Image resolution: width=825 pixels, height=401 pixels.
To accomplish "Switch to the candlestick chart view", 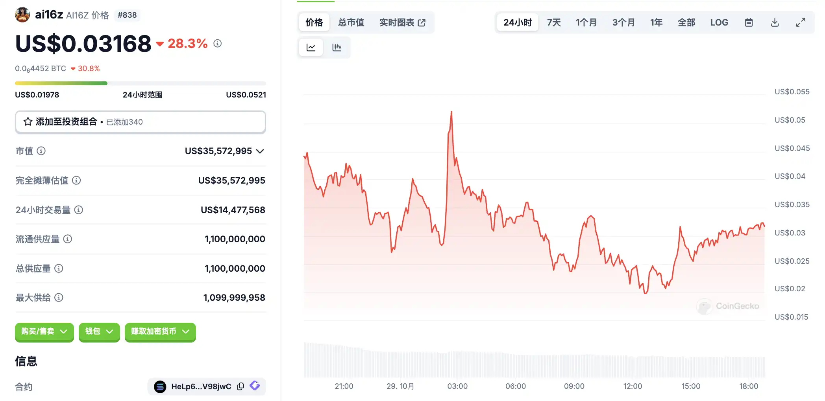I will point(337,48).
